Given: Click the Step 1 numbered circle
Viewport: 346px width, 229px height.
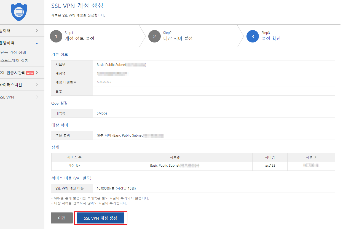Looking at the screenshot, I should click(56, 36).
